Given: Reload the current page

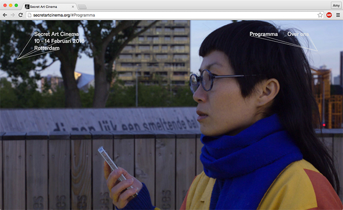Looking at the screenshot, I should [20, 15].
